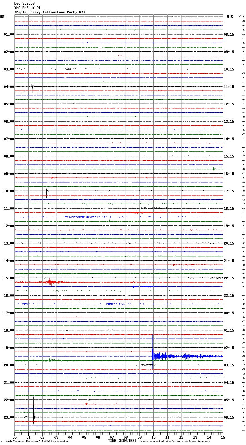Click the '02:15' UTC time label

[x=229, y=348]
